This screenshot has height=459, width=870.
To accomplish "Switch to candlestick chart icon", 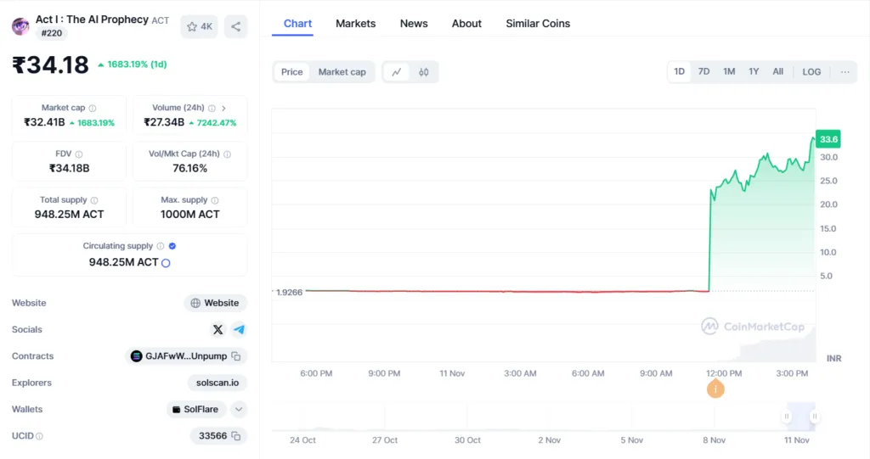I will click(424, 72).
